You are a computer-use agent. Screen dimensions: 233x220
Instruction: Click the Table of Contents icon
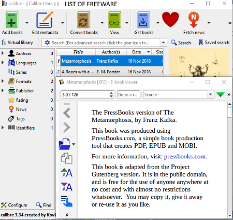tap(67, 201)
